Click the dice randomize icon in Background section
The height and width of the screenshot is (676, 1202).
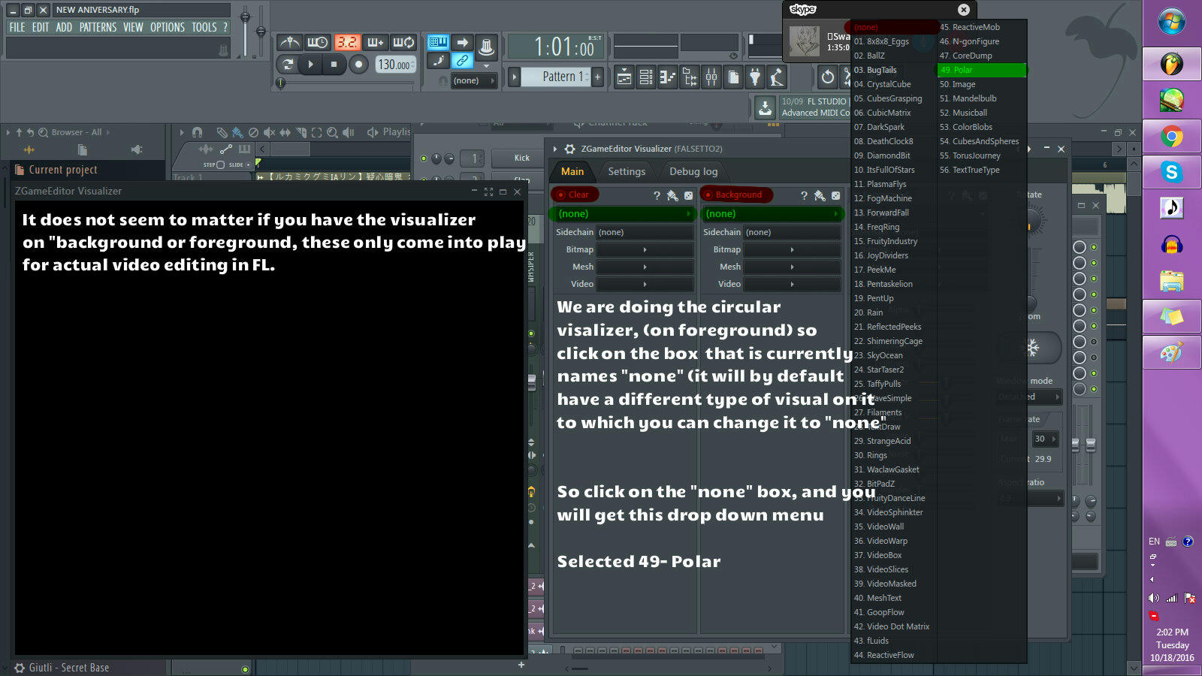pos(834,196)
